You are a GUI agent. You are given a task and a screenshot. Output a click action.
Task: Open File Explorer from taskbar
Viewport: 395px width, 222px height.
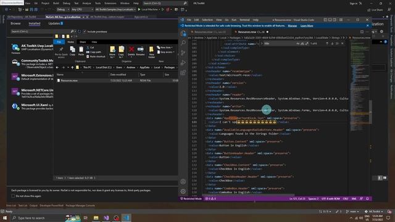click(96, 218)
